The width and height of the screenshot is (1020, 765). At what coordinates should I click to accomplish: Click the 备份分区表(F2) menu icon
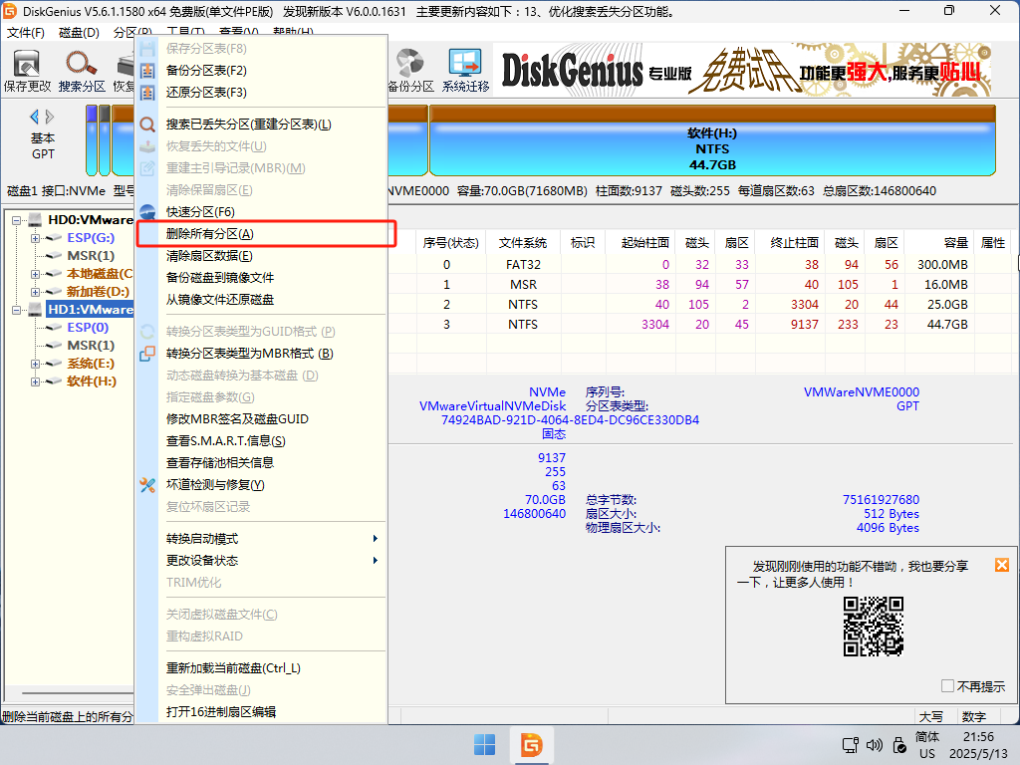click(x=147, y=71)
